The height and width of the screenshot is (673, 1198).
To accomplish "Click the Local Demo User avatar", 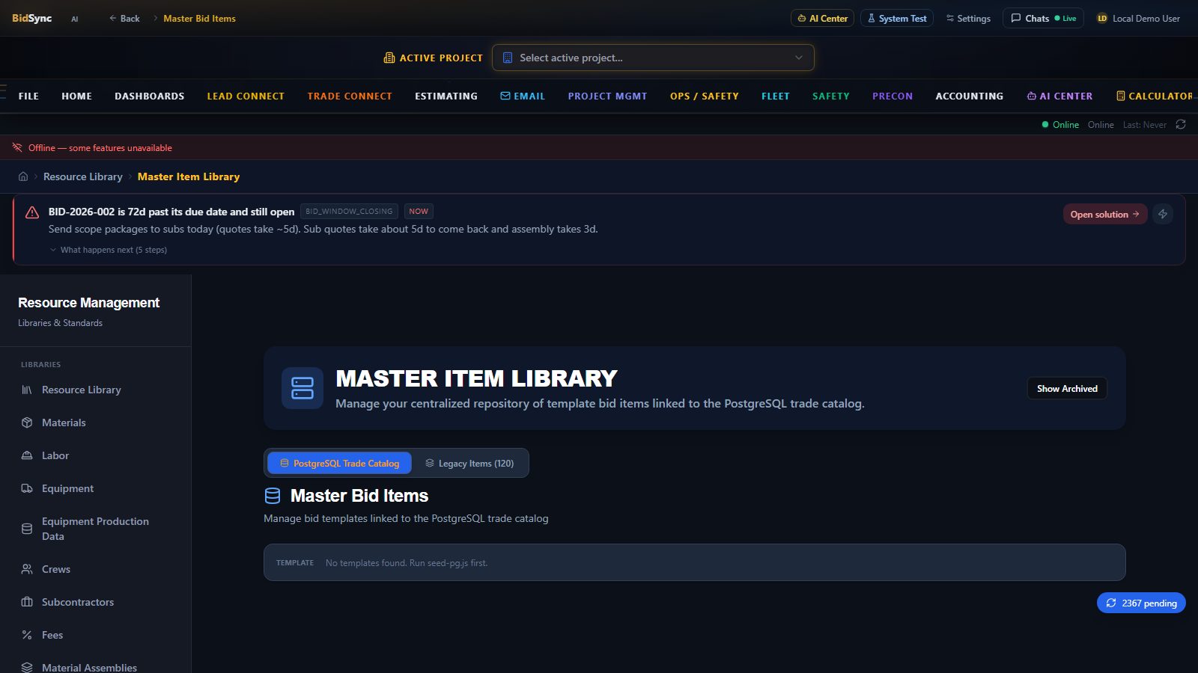I will pos(1102,18).
